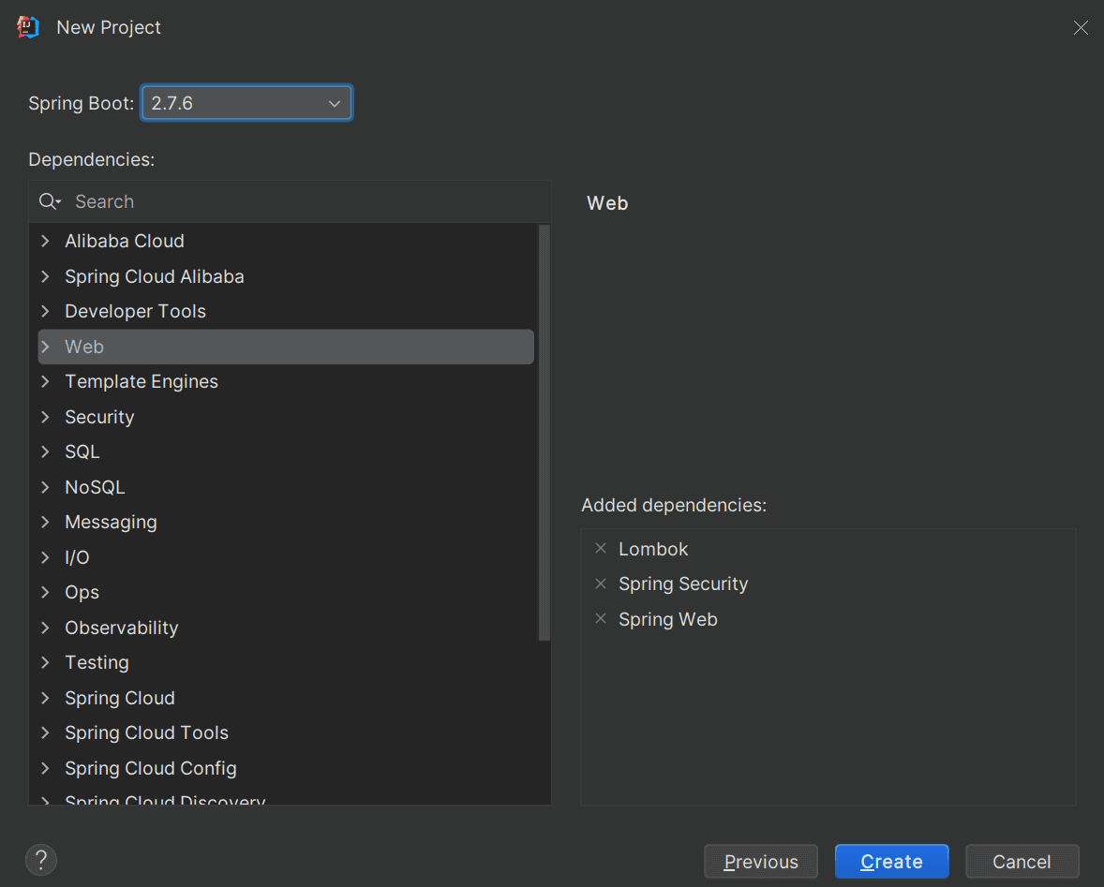Click the dependency list scrollbar
The image size is (1104, 887).
(544, 433)
